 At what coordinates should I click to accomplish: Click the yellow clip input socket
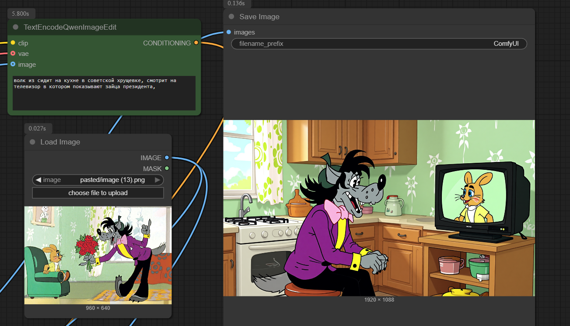pyautogui.click(x=13, y=43)
